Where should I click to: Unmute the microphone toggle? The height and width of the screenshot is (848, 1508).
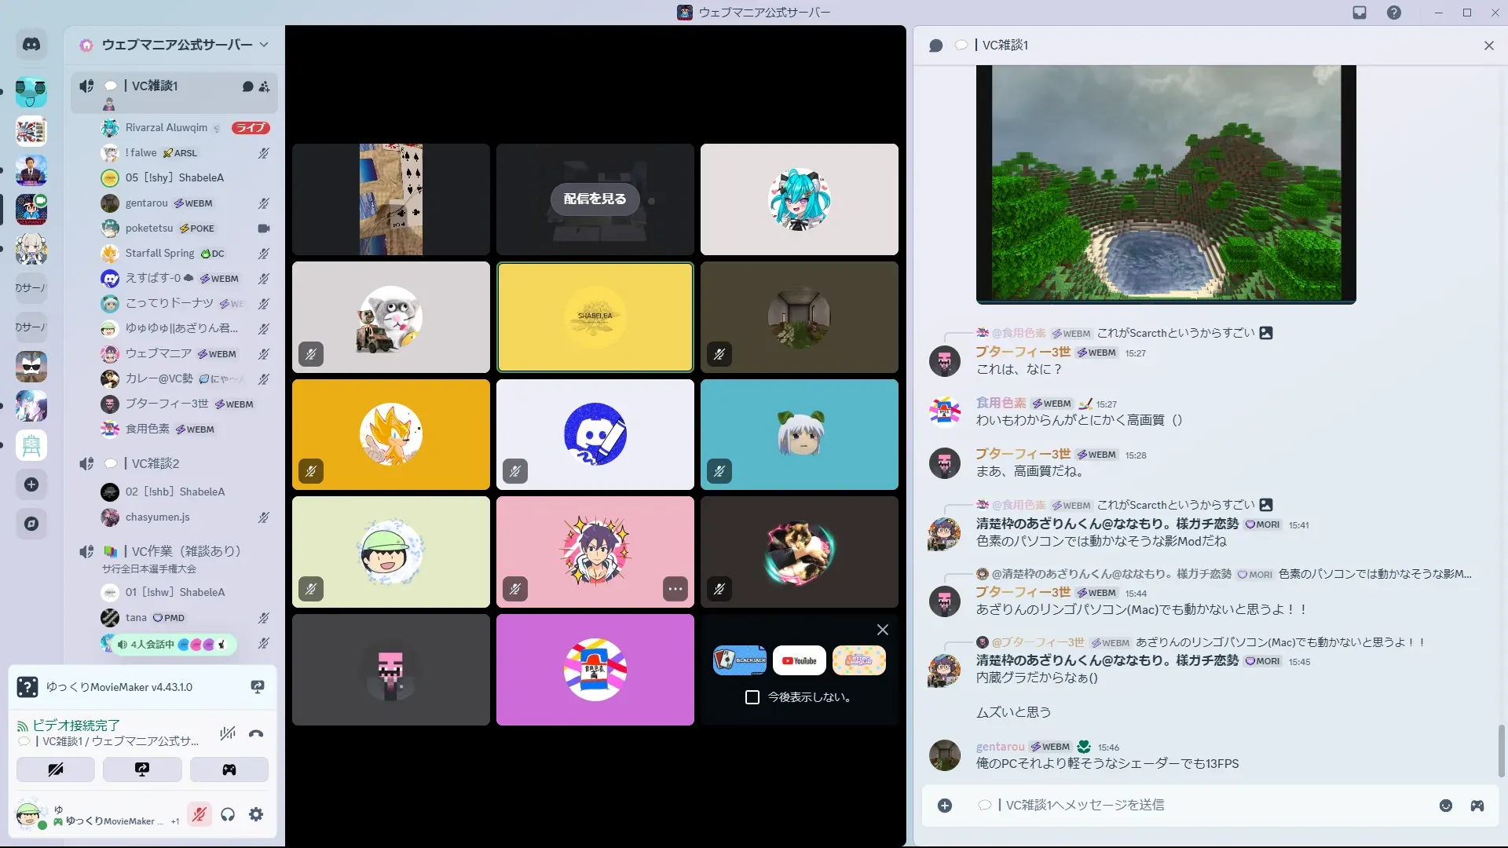[x=199, y=815]
